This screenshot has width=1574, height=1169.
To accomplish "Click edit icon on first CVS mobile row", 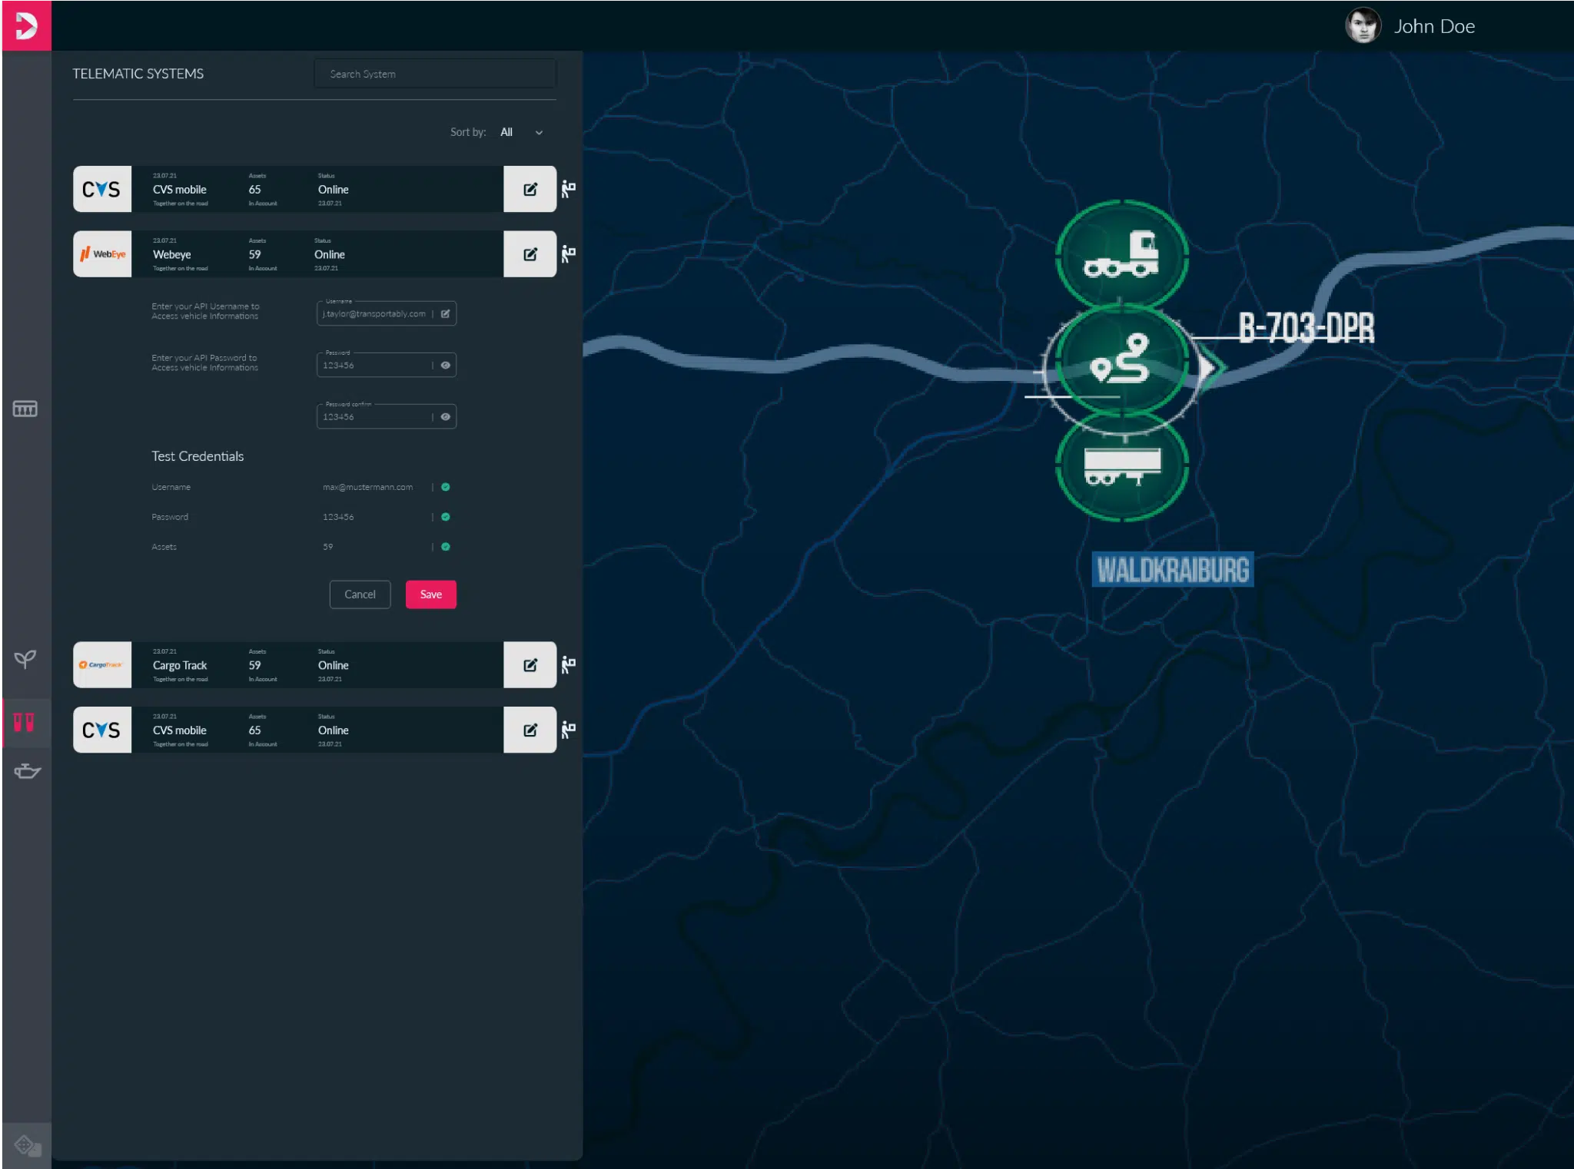I will [x=530, y=189].
